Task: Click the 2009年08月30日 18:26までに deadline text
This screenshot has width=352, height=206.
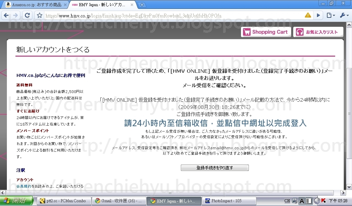Action: 214,107
